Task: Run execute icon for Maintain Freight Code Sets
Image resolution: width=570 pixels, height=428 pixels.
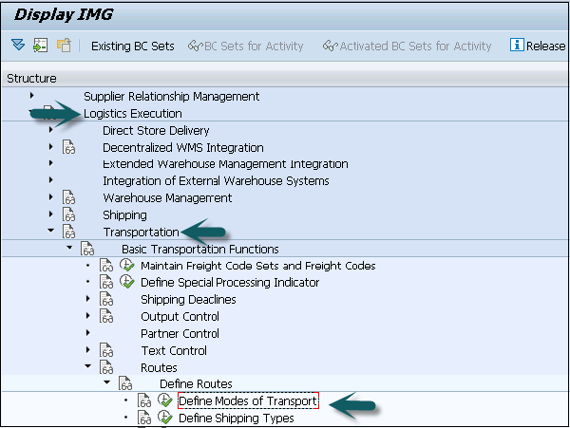Action: coord(127,266)
